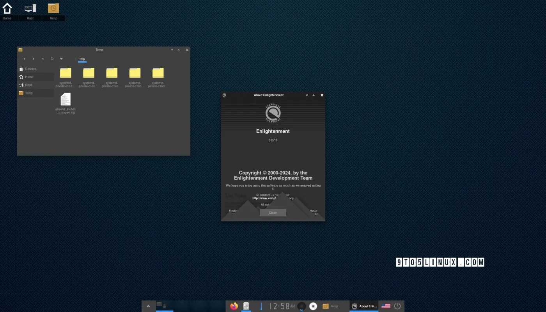
Task: Go forward in the Temp file manager
Action: pyautogui.click(x=34, y=59)
